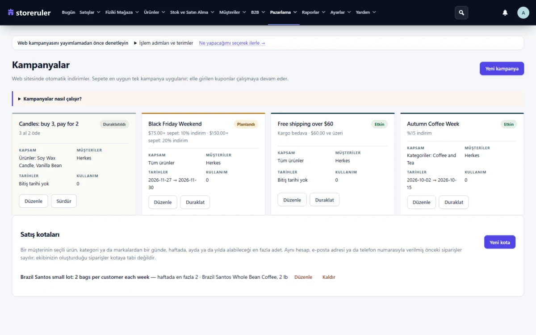Open the Ürünler dropdown menu
The width and height of the screenshot is (536, 335).
coord(155,13)
